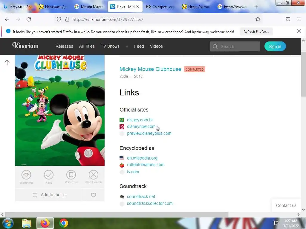Click the Sign in button
306x229 pixels.
[275, 47]
